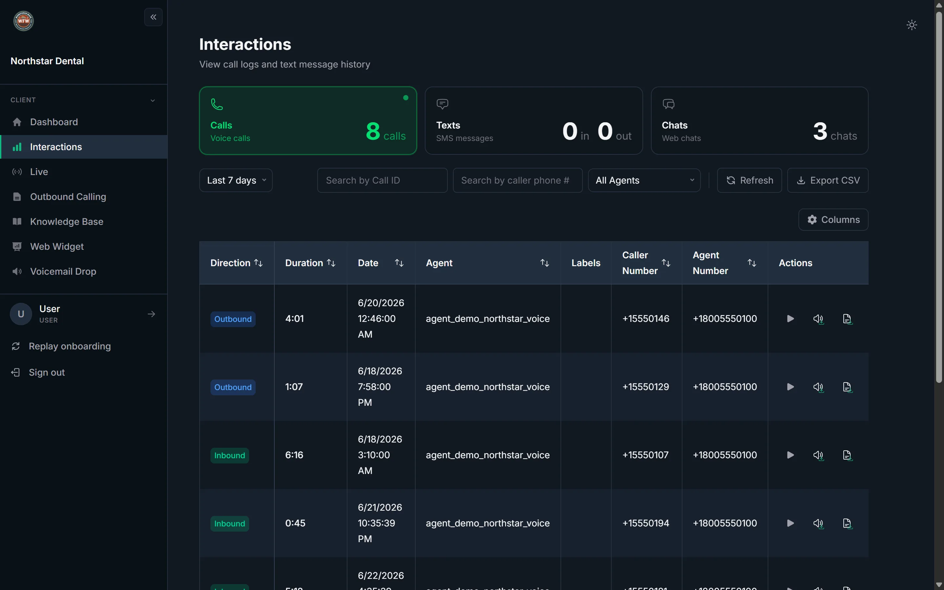The width and height of the screenshot is (944, 590).
Task: Select the Calls voice calls card
Action: pyautogui.click(x=308, y=121)
